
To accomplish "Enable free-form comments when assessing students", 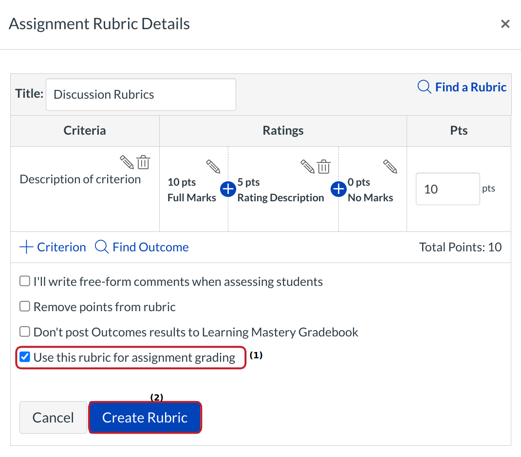I will click(x=24, y=281).
